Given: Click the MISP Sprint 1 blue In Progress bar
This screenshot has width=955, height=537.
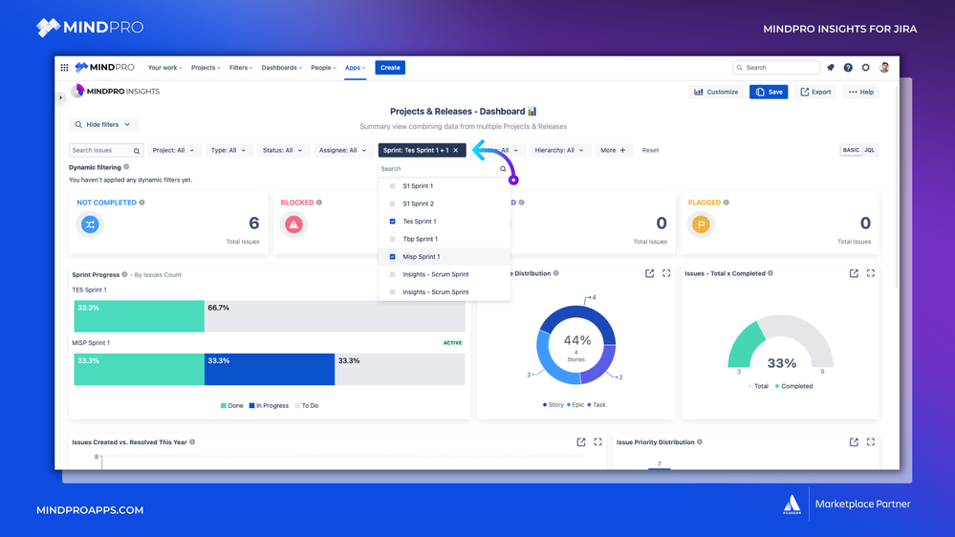Looking at the screenshot, I should pyautogui.click(x=270, y=369).
